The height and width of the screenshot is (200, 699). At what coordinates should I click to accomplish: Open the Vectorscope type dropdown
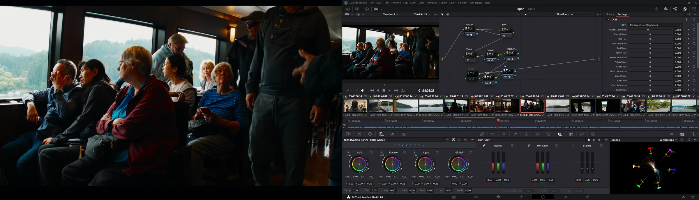(x=668, y=140)
